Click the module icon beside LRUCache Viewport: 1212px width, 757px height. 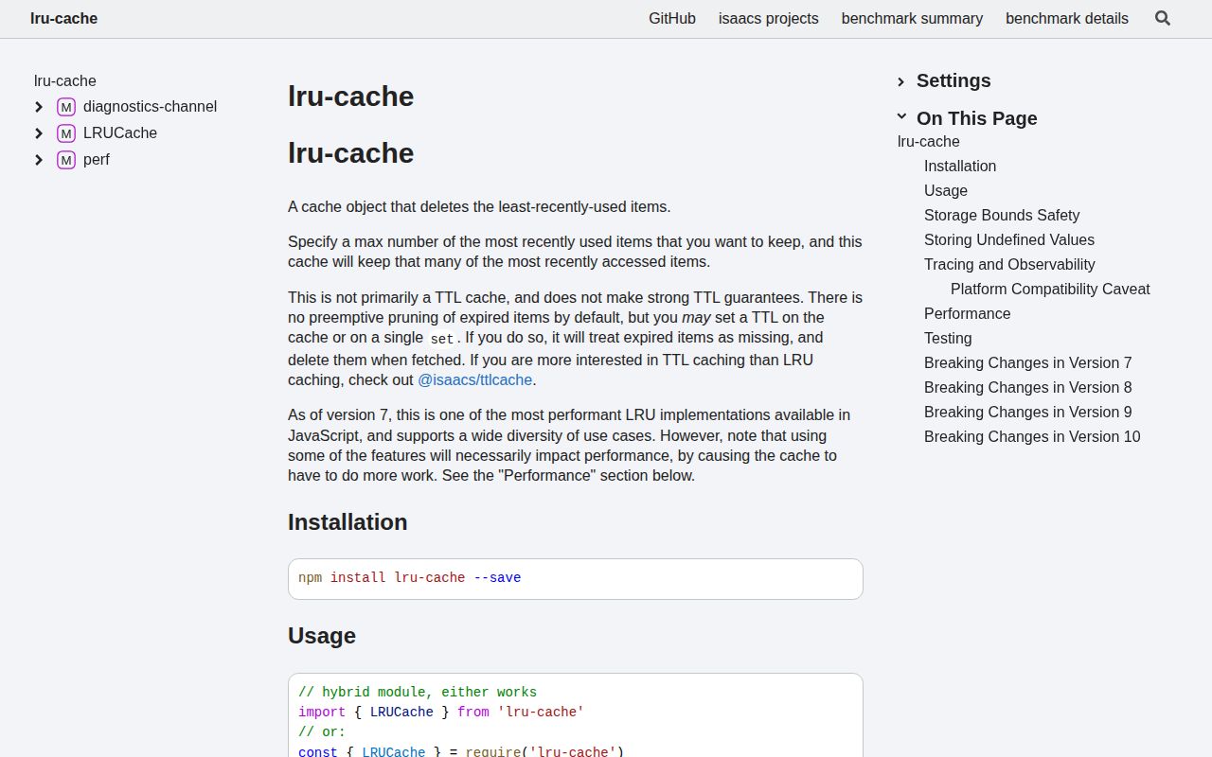[66, 133]
